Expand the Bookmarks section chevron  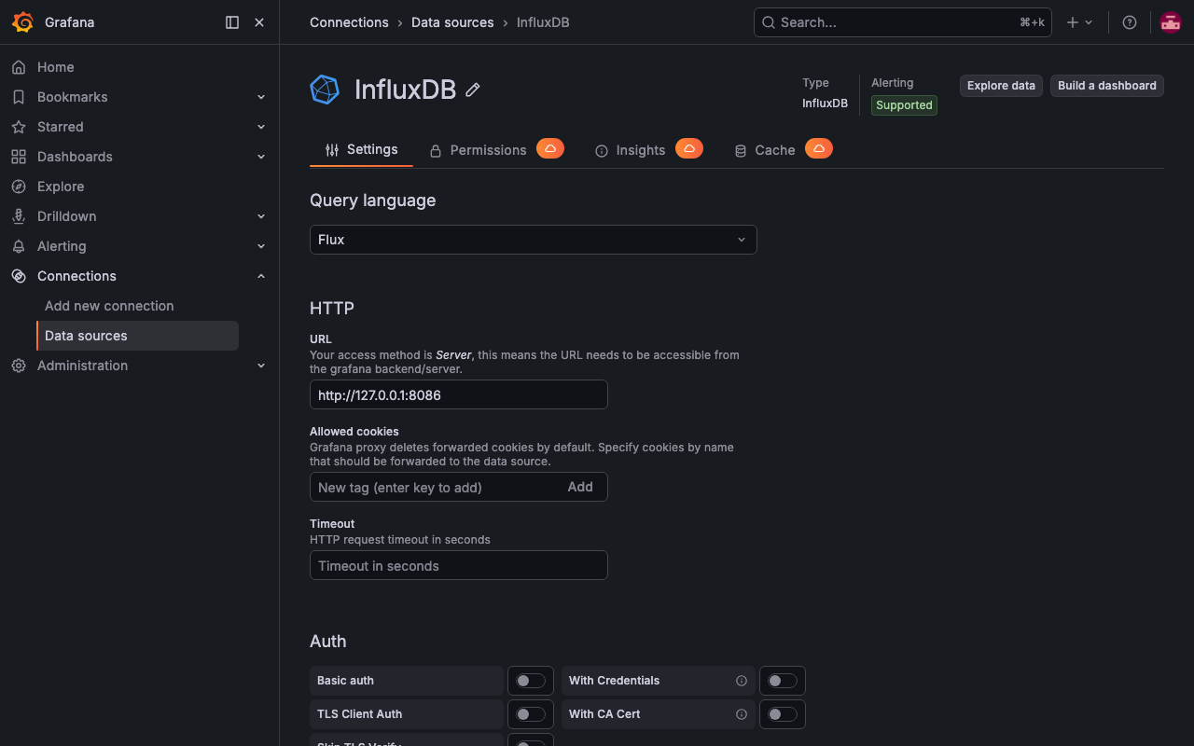pyautogui.click(x=261, y=97)
